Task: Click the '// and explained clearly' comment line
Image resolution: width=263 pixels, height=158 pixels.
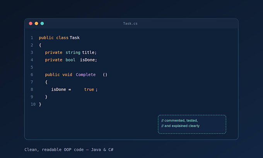Action: [180, 126]
